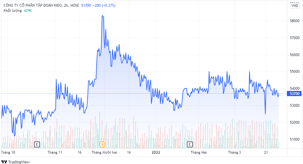This screenshot has width=303, height=164.
Task: Click the earnings E marker near Tháng Hai
Action: pyautogui.click(x=190, y=144)
